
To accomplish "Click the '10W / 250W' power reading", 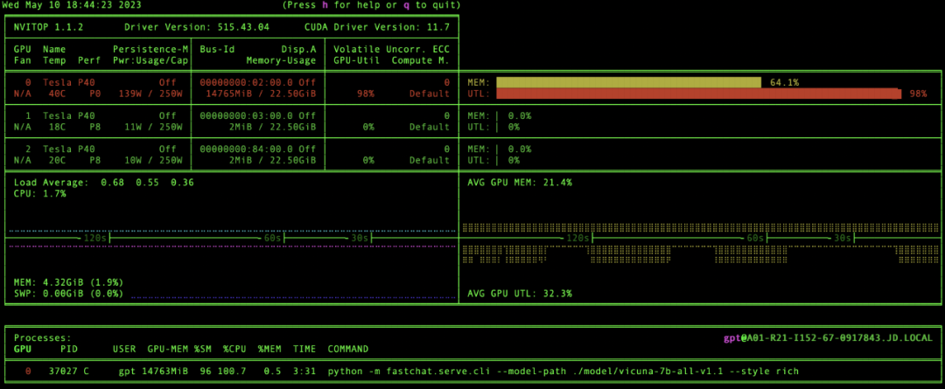I will (x=154, y=160).
